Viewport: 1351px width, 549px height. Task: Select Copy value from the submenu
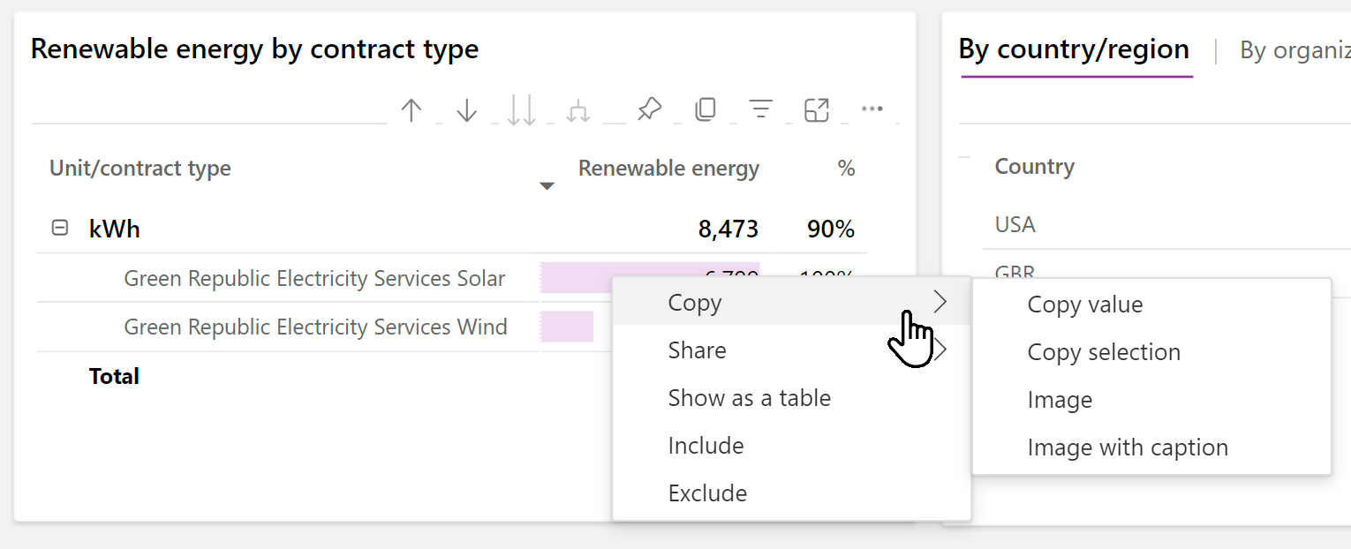coord(1085,304)
